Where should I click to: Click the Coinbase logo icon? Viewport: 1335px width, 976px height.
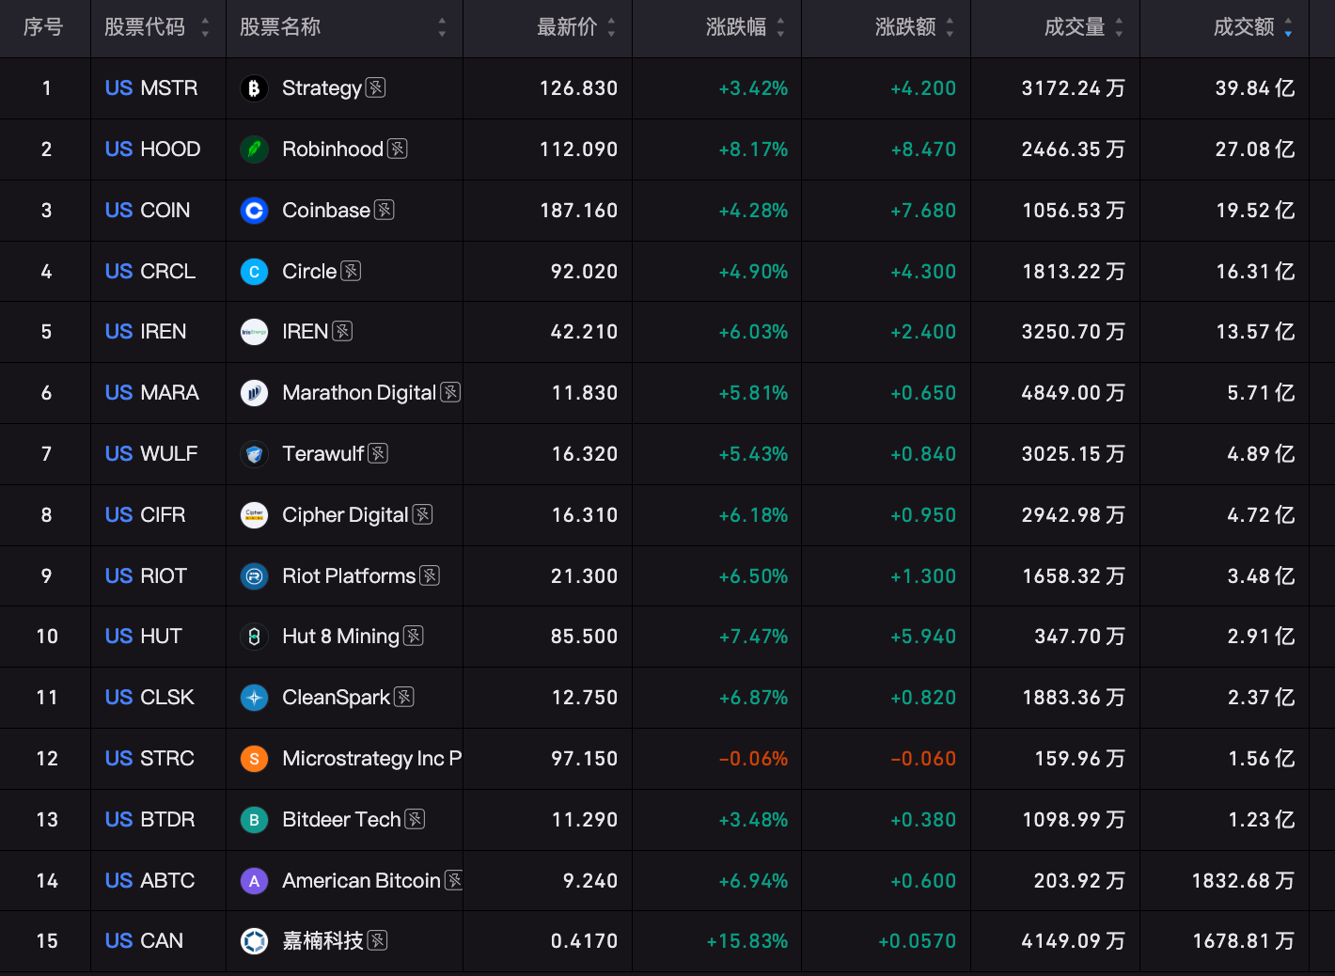254,211
